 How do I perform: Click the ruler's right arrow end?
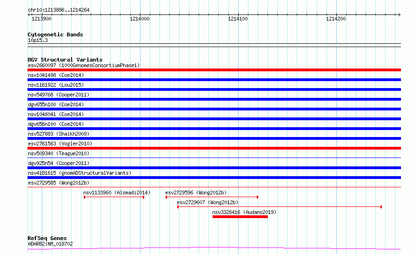point(400,14)
